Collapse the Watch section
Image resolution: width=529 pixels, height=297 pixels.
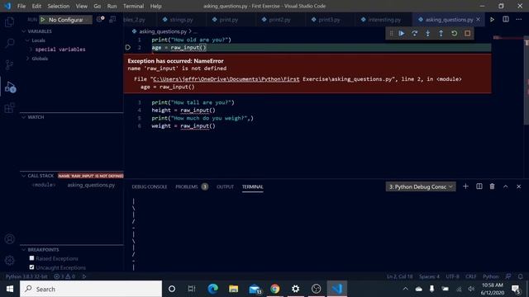(x=24, y=117)
